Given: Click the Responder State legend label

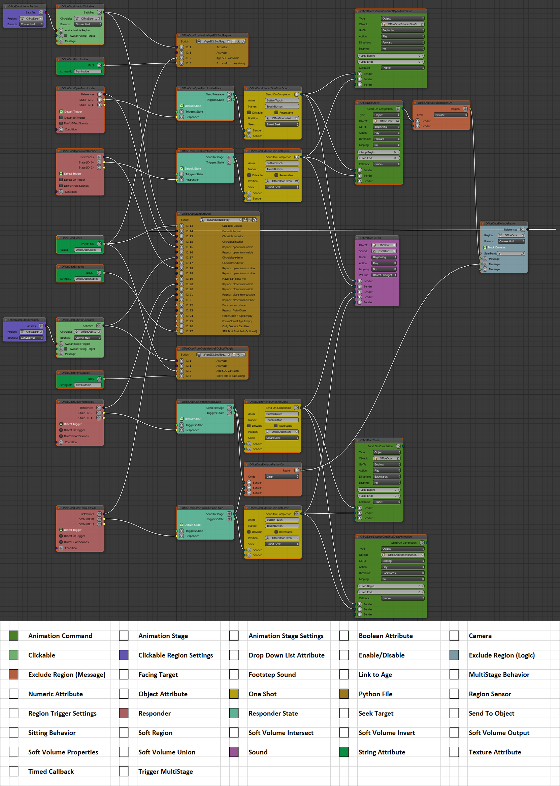Looking at the screenshot, I should pos(273,713).
